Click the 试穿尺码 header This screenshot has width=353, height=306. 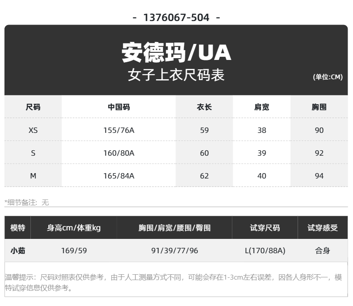265,228
